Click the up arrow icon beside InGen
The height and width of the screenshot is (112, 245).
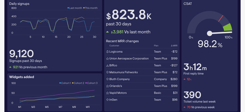107,100
